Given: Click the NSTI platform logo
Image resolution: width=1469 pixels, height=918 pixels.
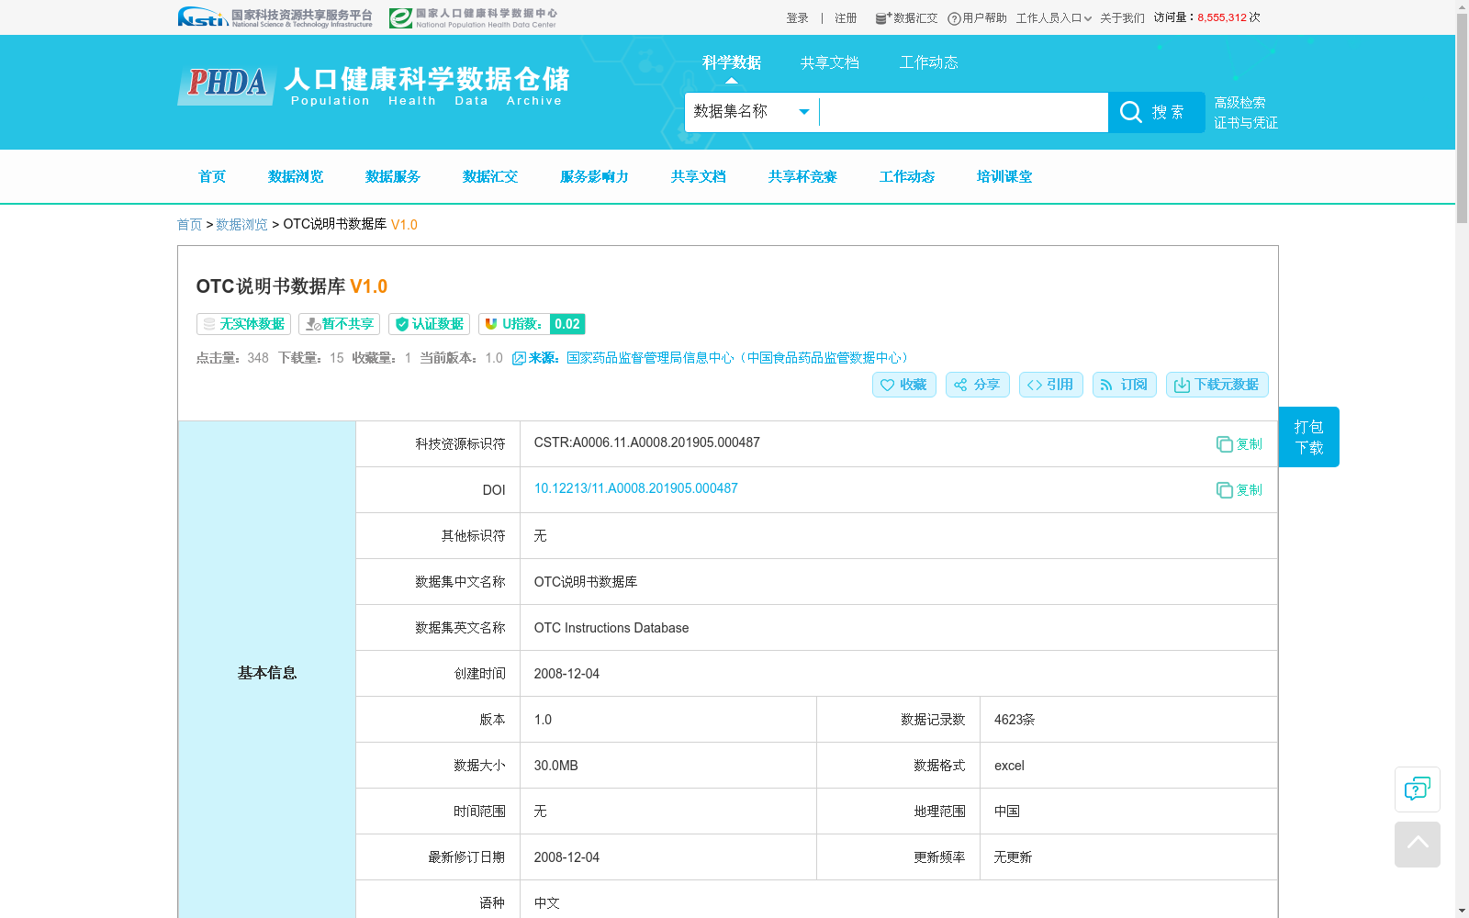Looking at the screenshot, I should 275,17.
